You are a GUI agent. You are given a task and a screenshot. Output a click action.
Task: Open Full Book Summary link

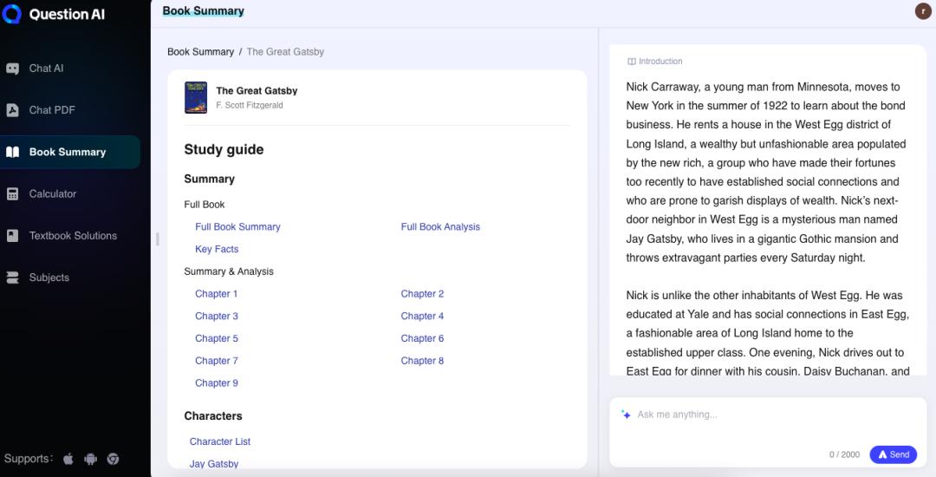[x=237, y=227]
